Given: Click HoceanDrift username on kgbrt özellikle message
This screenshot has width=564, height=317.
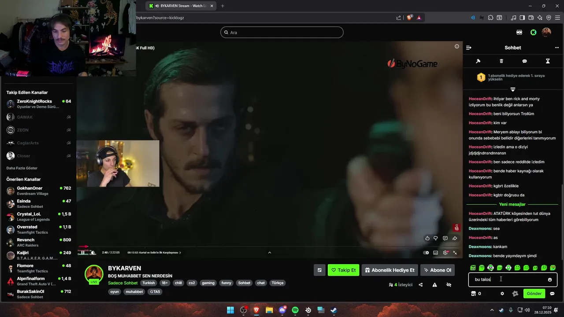Looking at the screenshot, I should coord(480,186).
